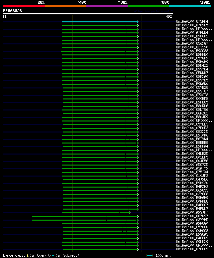Select the UniRef100_Q9ST87 label
Image resolution: width=214 pixels, height=258 pixels.
(192, 91)
